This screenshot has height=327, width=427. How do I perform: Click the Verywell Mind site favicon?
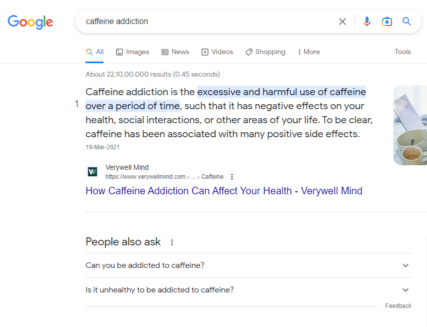coord(92,171)
